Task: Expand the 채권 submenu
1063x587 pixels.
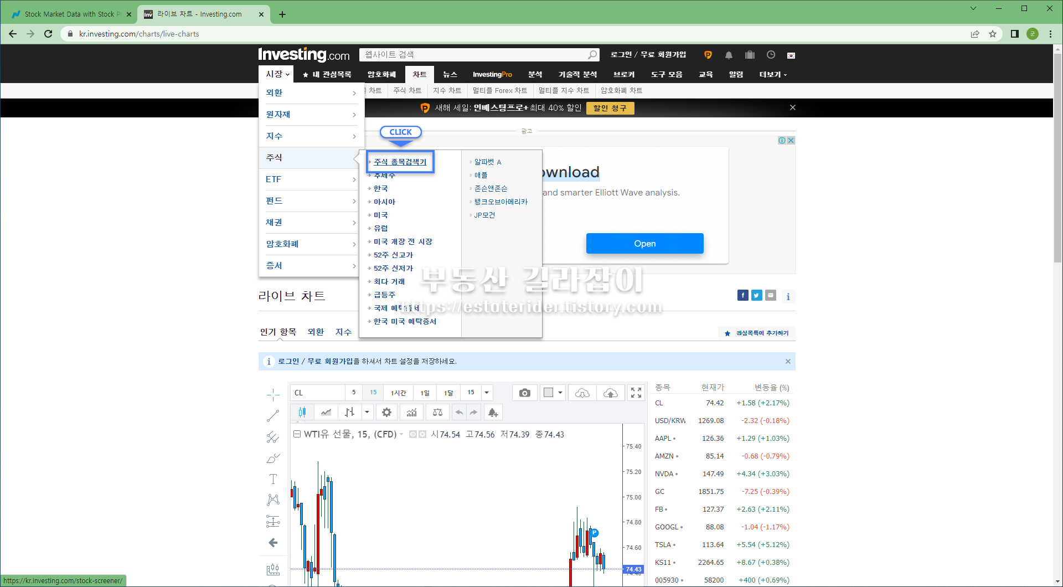Action: (309, 223)
